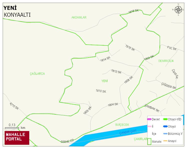Click the Anayol orange legend line

[165, 141]
